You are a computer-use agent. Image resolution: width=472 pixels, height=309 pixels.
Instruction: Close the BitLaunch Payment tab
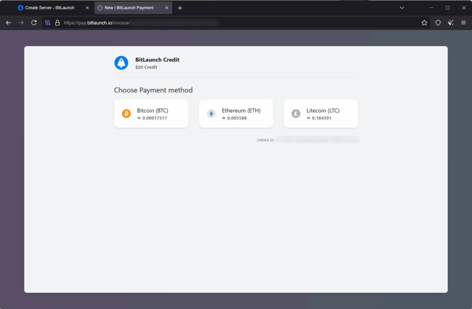tap(167, 8)
